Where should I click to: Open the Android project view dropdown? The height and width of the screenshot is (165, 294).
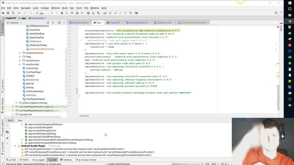pos(15,22)
